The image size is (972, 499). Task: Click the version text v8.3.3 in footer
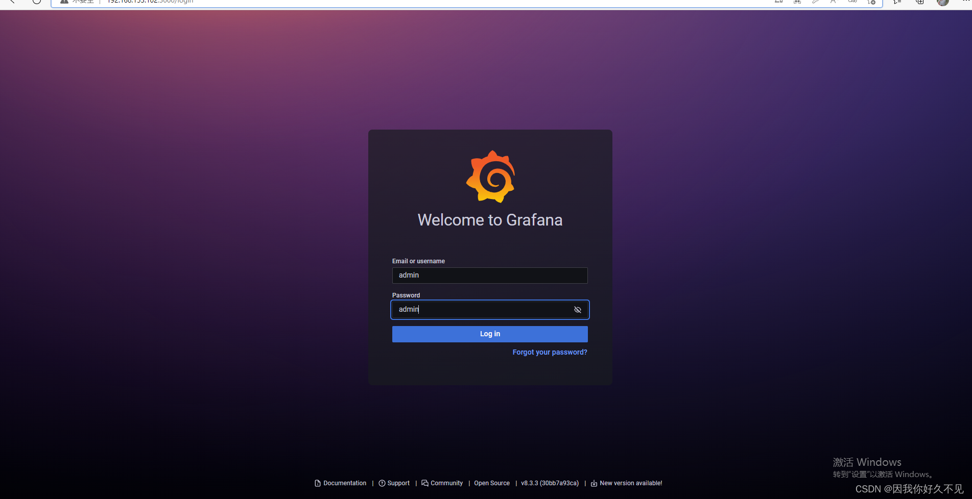click(550, 483)
